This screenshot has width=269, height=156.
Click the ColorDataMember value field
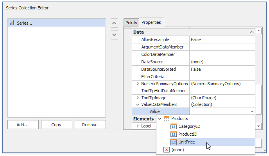pyautogui.click(x=222, y=54)
